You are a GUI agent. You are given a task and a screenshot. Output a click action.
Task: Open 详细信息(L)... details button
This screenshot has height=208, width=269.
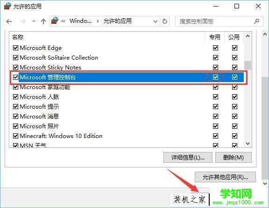[x=188, y=157]
